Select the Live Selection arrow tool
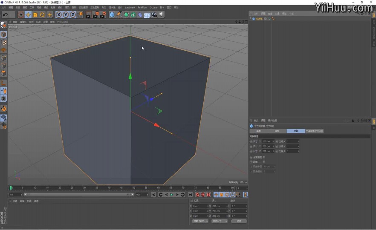 [21, 15]
